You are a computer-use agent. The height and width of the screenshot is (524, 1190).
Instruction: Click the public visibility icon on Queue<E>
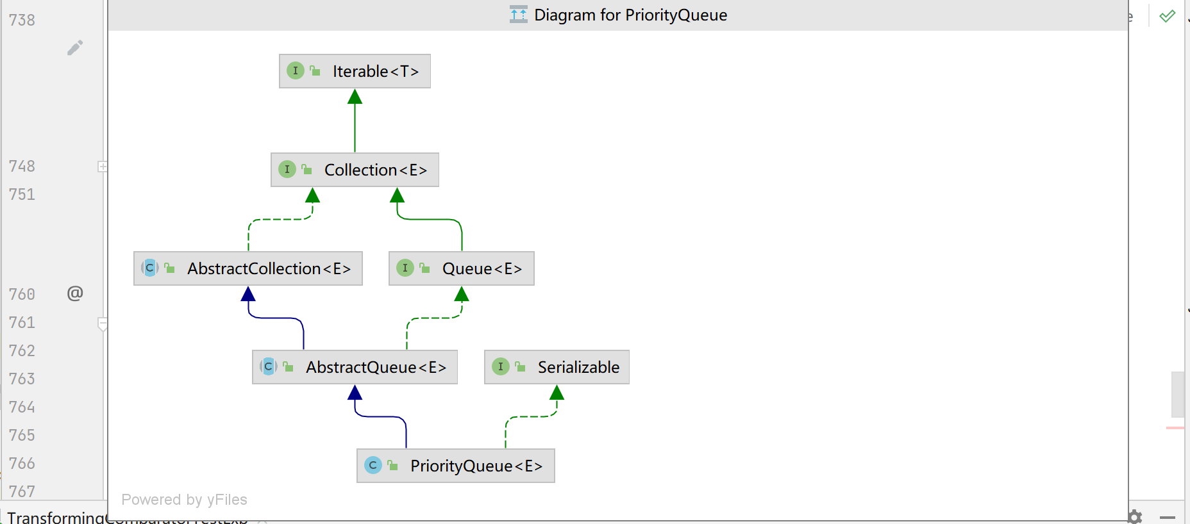pos(424,268)
